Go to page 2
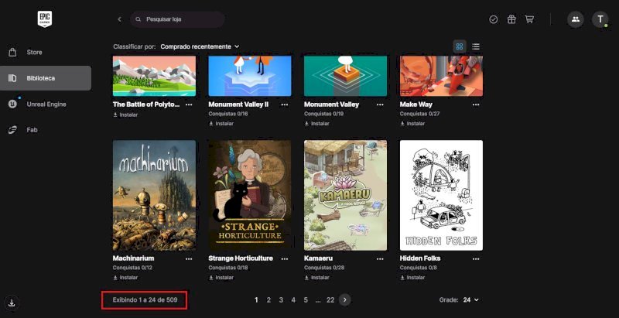This screenshot has width=619, height=318. pos(268,300)
